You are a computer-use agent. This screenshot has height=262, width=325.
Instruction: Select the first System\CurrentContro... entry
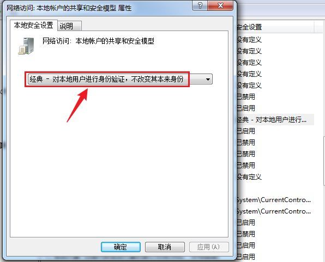click(x=274, y=200)
